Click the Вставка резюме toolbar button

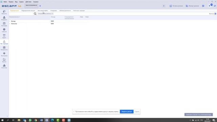pos(176,6)
